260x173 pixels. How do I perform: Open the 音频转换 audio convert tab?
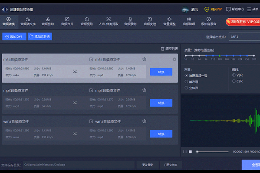point(9,22)
